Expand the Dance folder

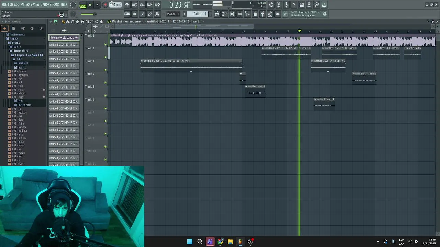[x=17, y=47]
